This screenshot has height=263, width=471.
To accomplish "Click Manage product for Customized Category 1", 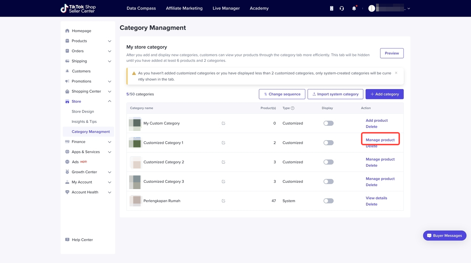I will click(380, 140).
